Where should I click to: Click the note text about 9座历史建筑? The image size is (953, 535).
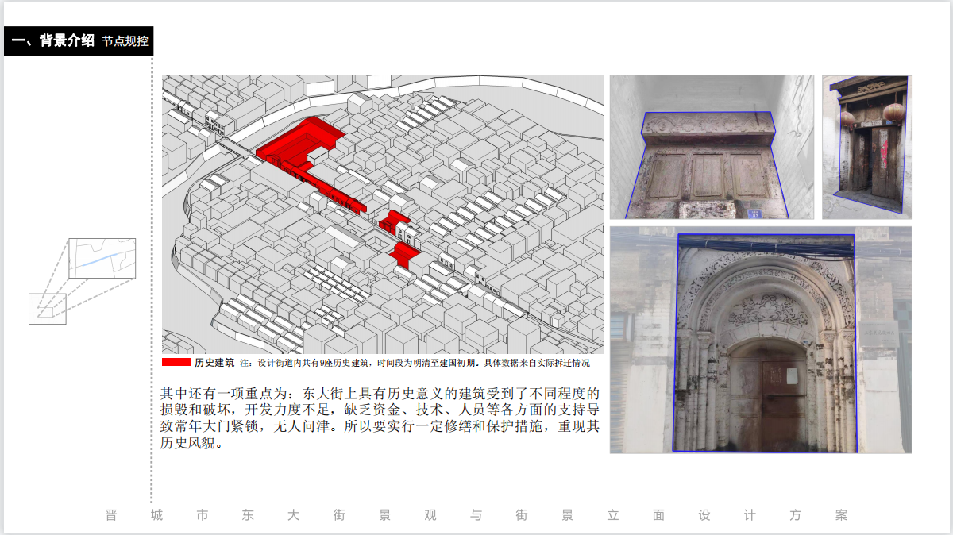tap(415, 363)
